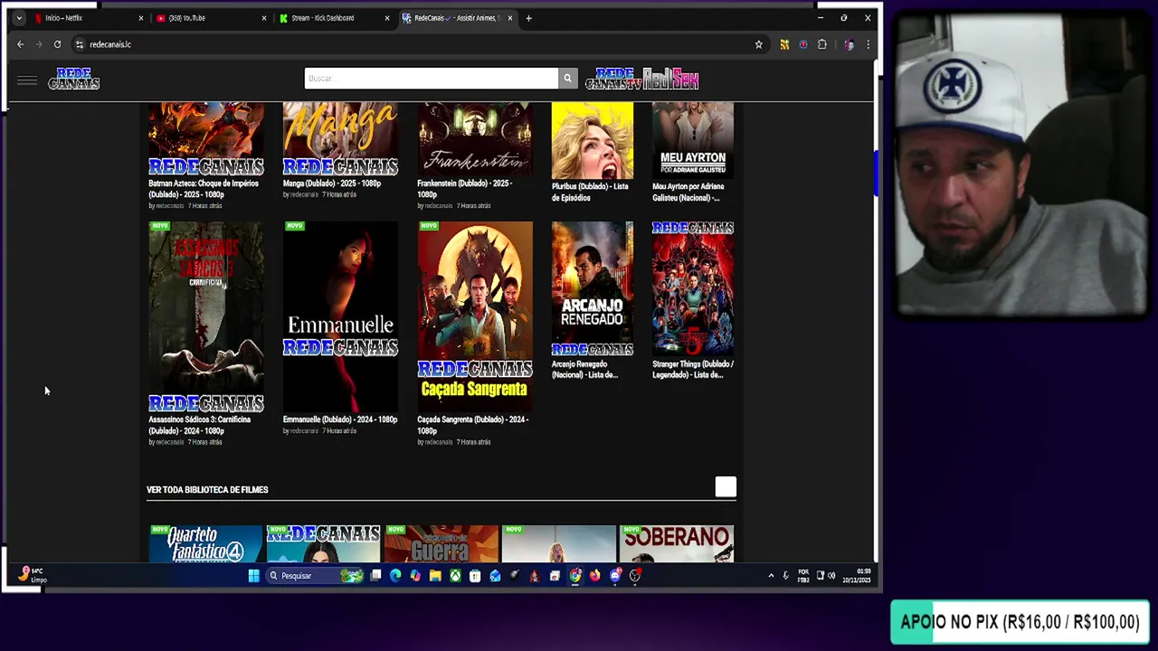The width and height of the screenshot is (1158, 651).
Task: Click the white square button beside library heading
Action: point(726,487)
